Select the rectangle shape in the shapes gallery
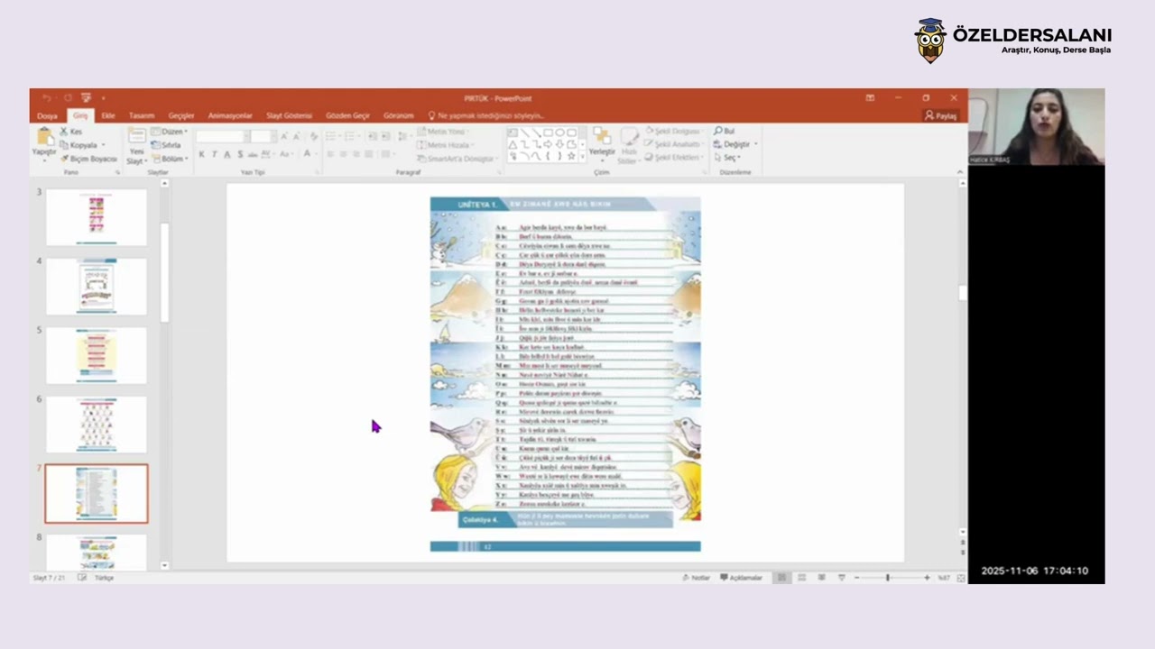1155x649 pixels. click(x=548, y=133)
